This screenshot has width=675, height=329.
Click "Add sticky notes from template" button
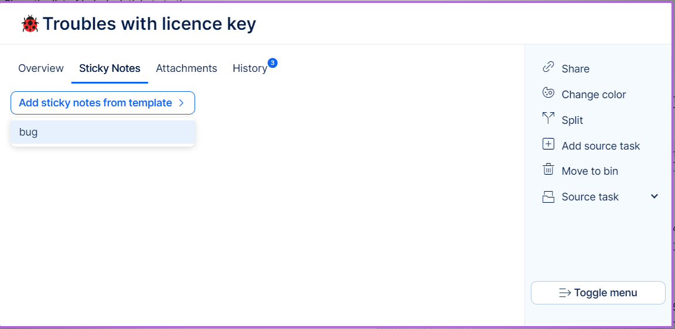click(96, 103)
